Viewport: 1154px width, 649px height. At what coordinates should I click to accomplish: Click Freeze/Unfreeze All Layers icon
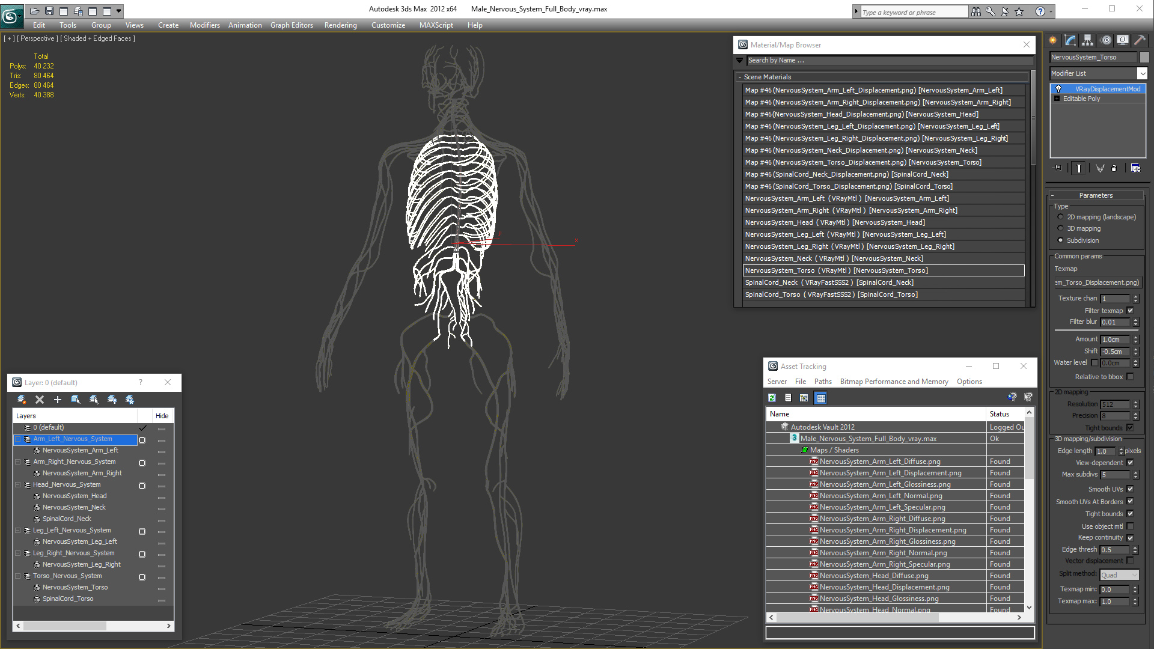click(x=130, y=400)
